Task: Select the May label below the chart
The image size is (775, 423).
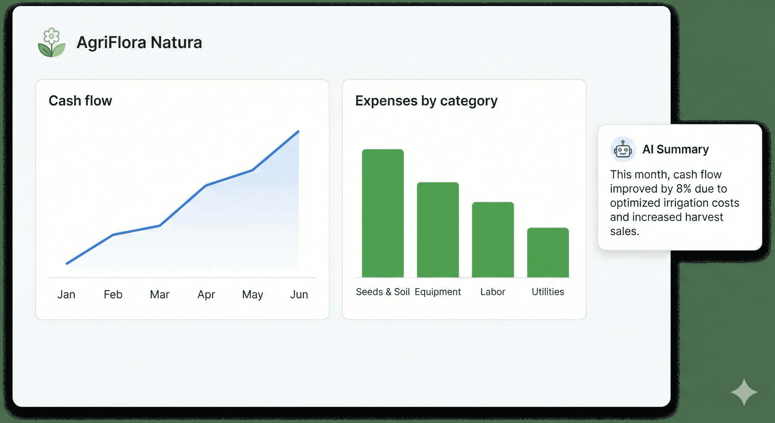Action: [252, 294]
